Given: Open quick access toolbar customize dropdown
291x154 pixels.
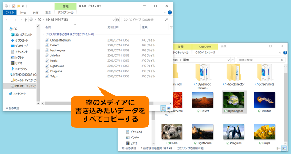Looking at the screenshot, I should [23, 6].
